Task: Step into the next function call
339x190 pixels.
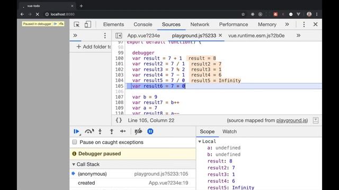Action: [100, 131]
